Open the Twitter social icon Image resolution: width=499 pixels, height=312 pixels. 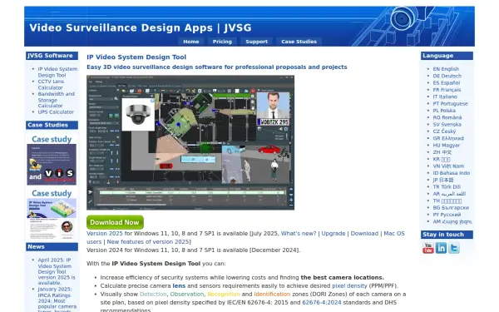coord(454,248)
